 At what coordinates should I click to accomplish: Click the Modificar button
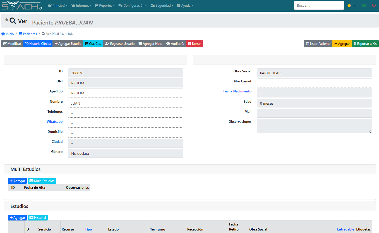12,44
